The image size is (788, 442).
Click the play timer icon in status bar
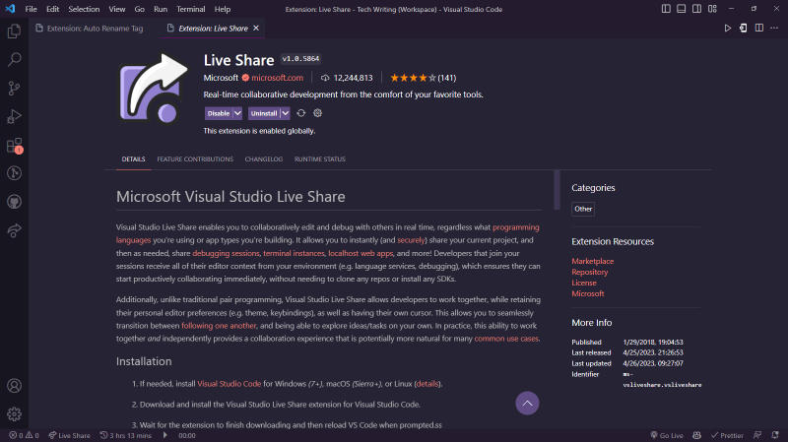tap(164, 435)
